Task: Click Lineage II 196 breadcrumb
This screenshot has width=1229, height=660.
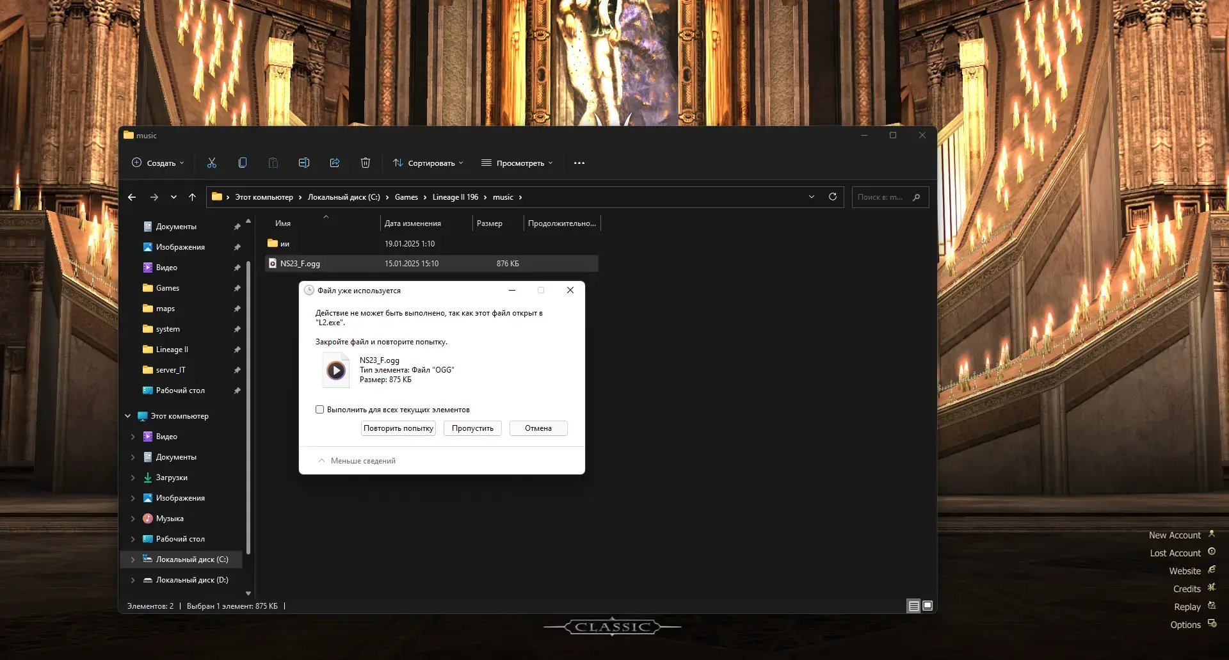Action: 455,197
